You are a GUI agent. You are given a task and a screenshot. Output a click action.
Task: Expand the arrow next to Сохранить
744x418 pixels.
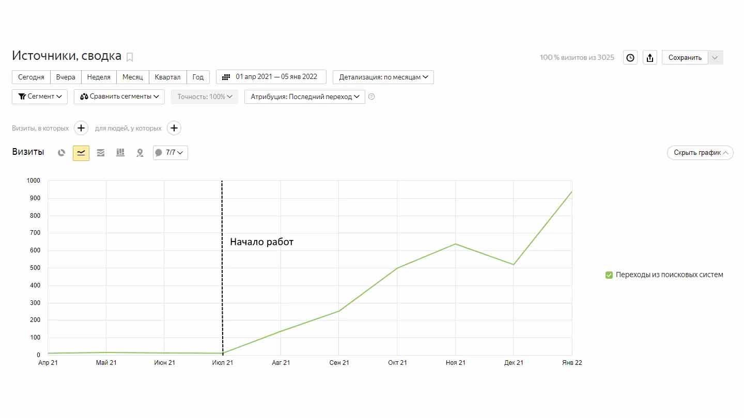pos(716,58)
